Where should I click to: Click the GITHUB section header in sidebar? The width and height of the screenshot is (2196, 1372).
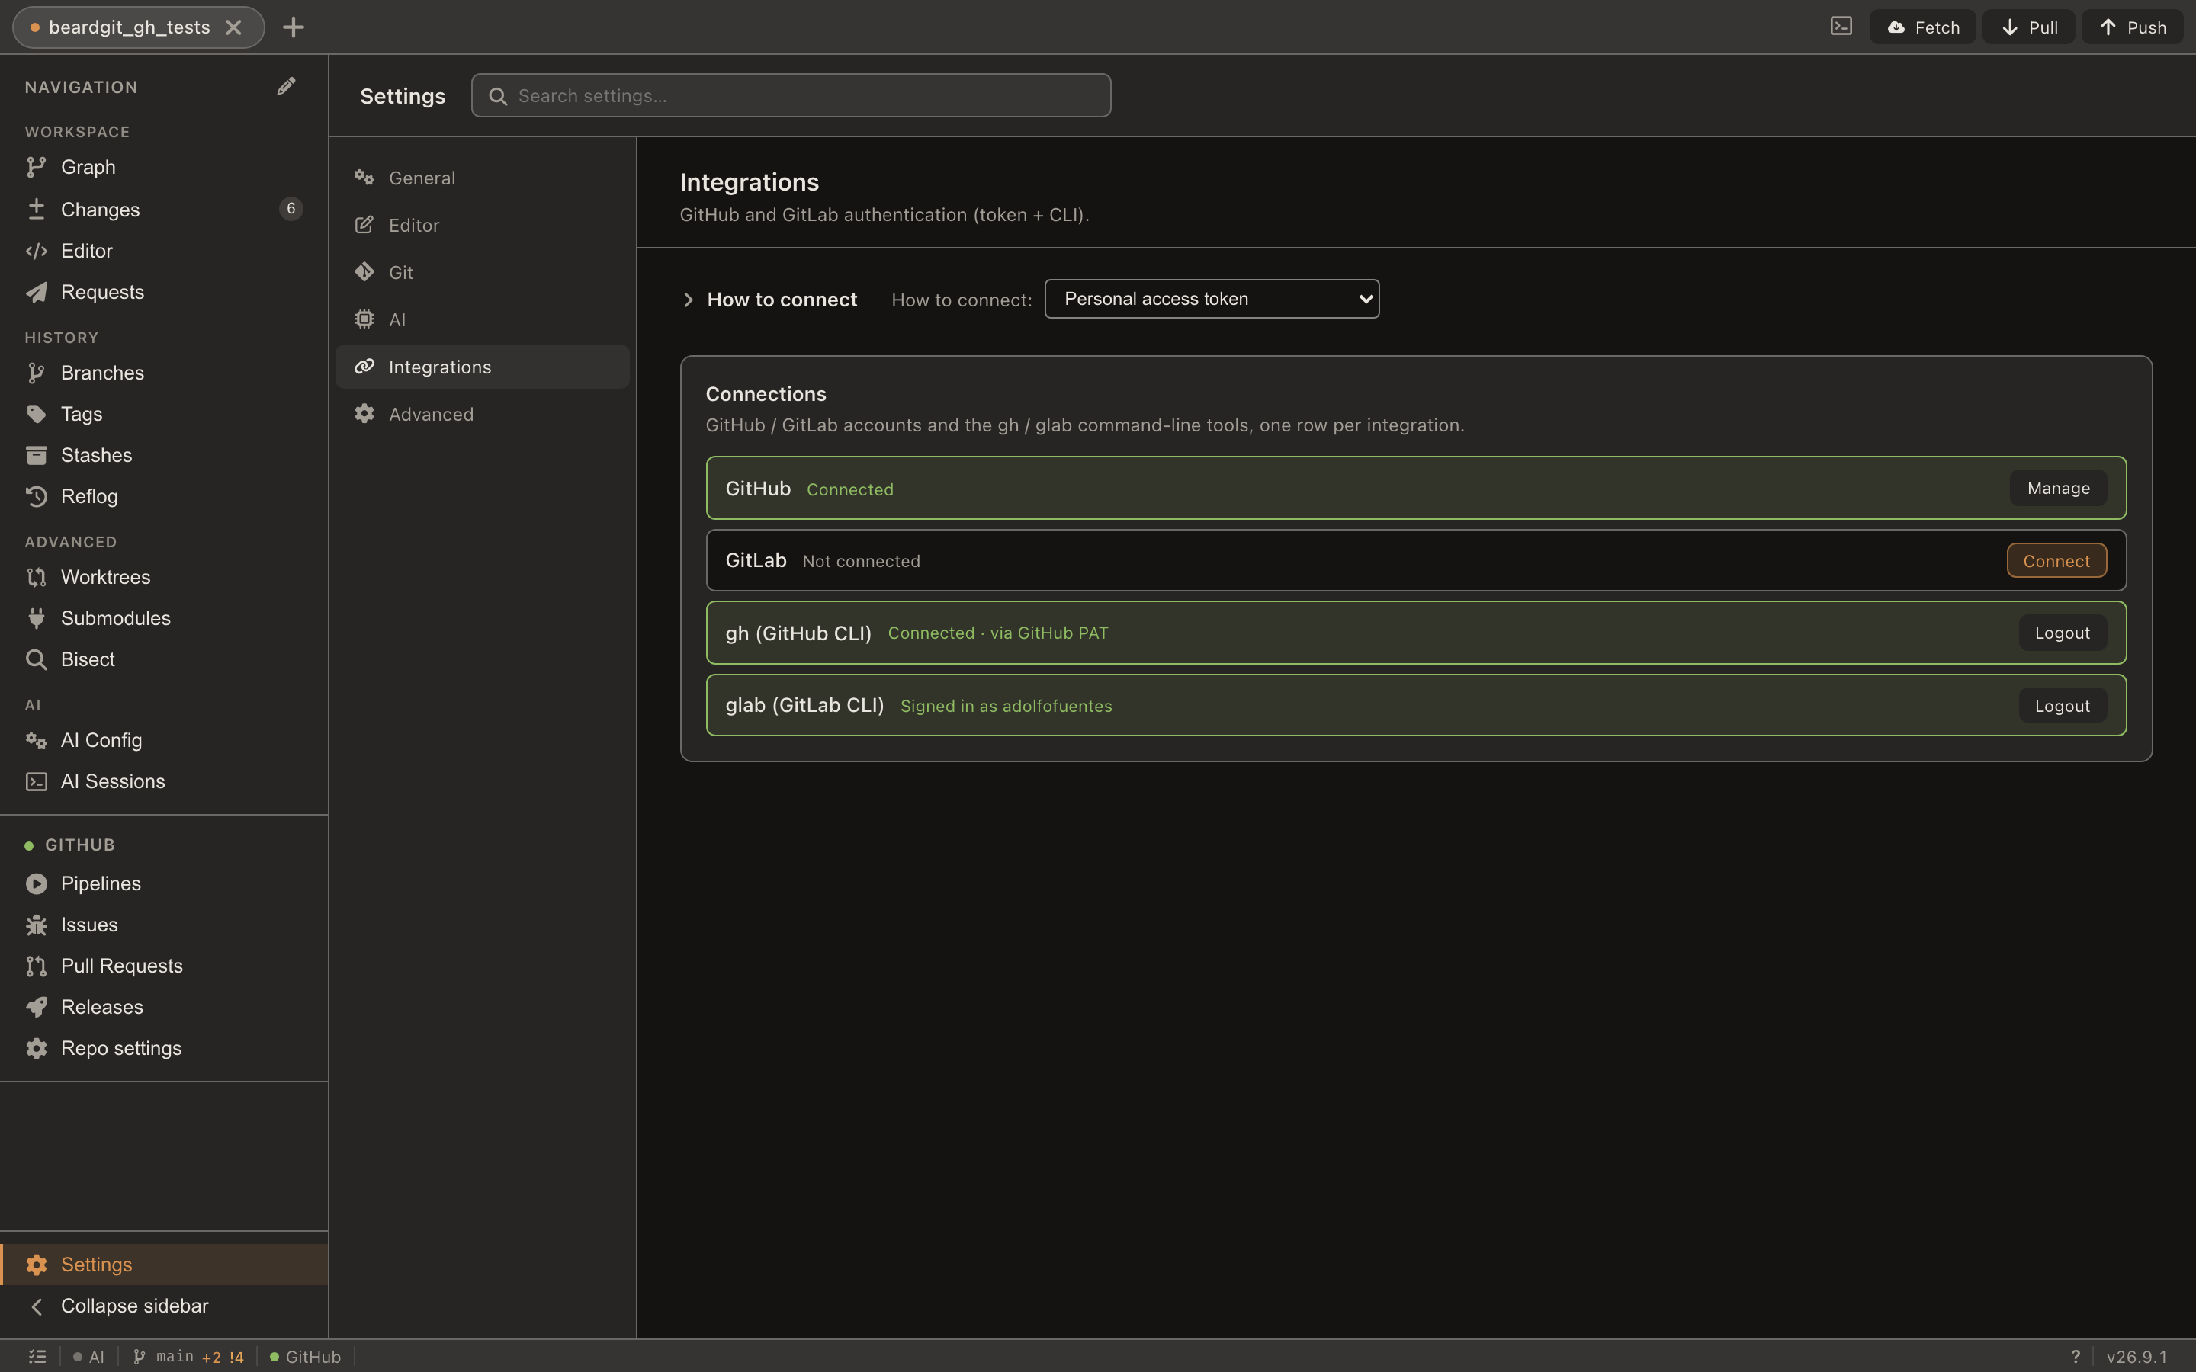(x=80, y=845)
